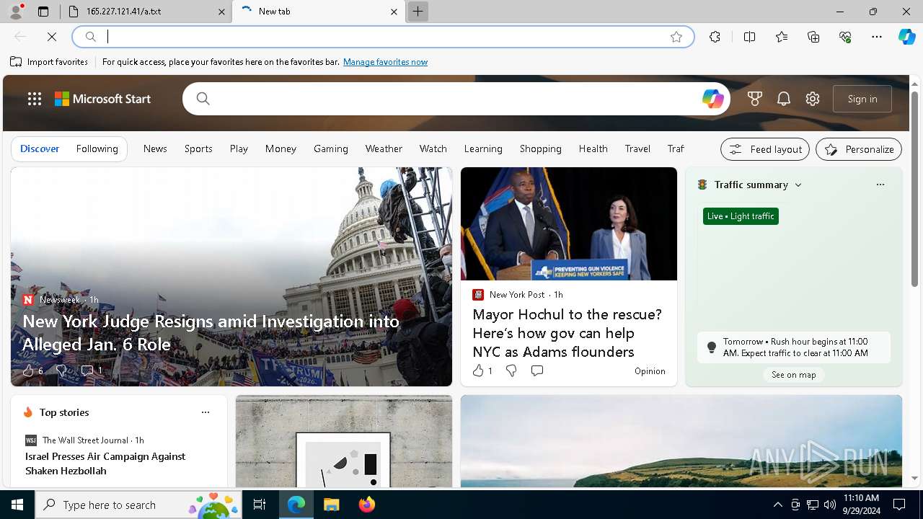Show hidden system tray icons
Image resolution: width=923 pixels, height=519 pixels.
tap(777, 505)
